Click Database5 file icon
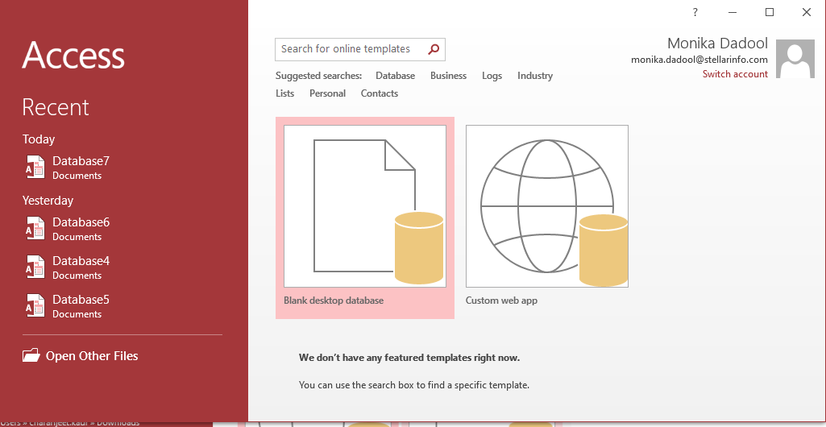The width and height of the screenshot is (826, 427). (x=35, y=305)
